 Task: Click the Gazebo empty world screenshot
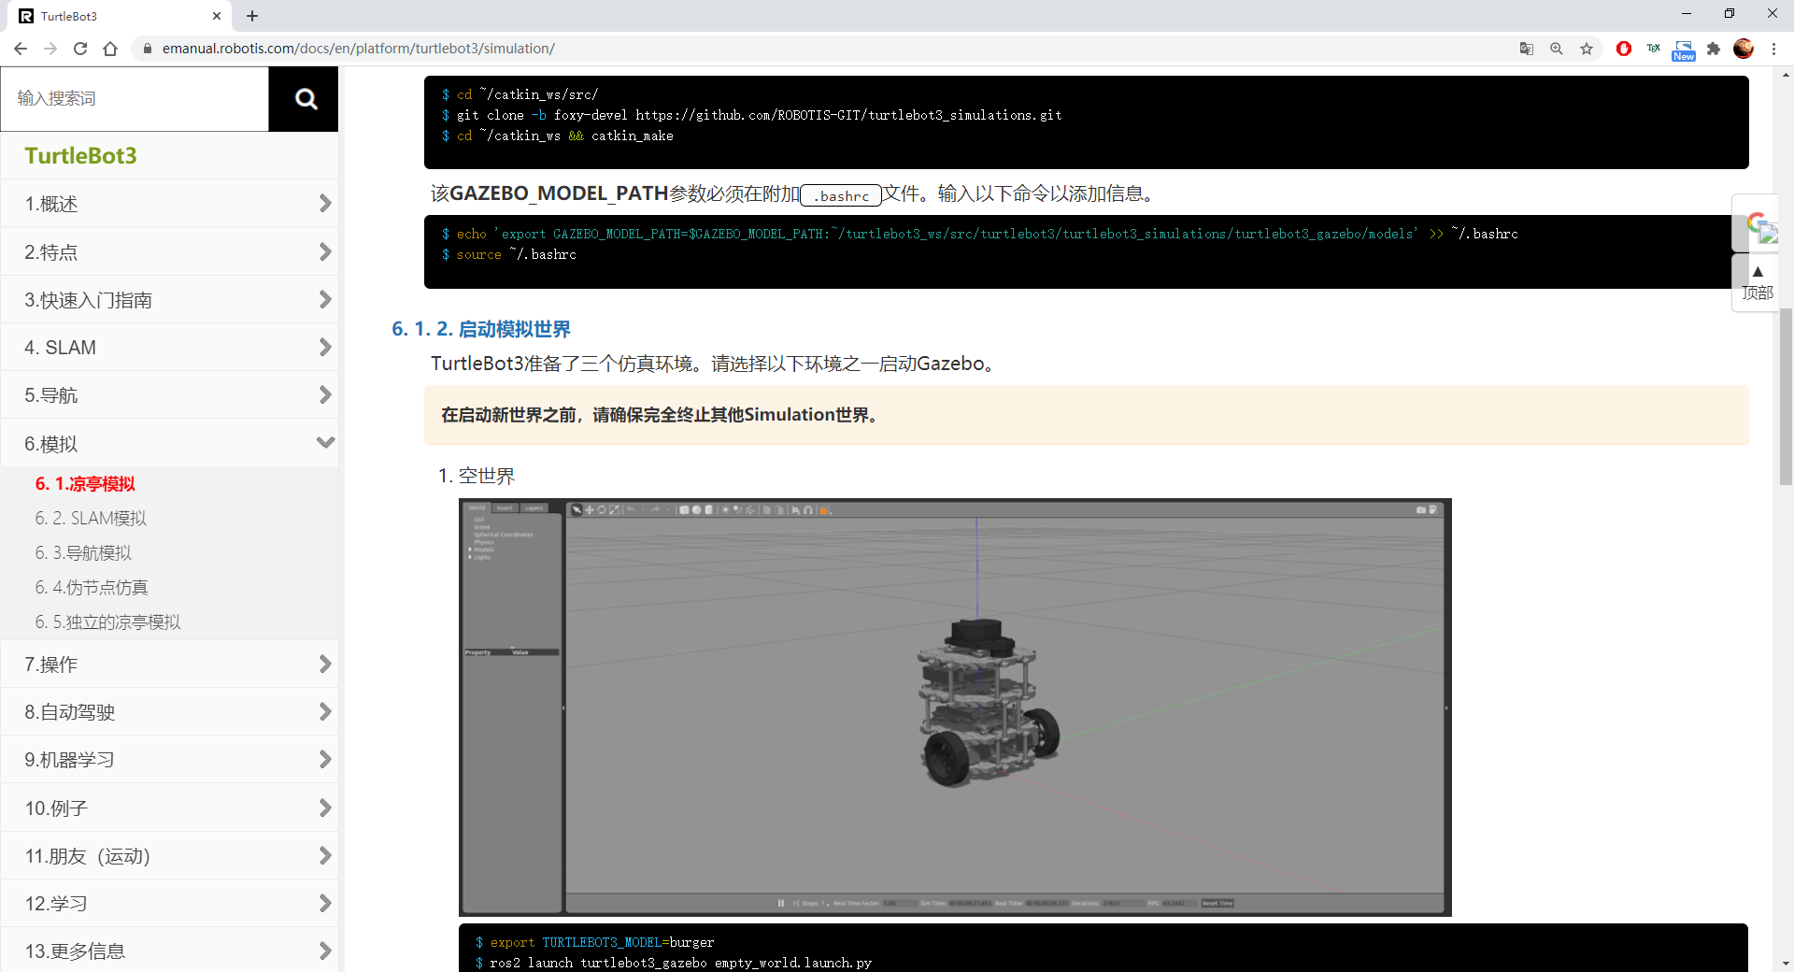click(x=955, y=708)
